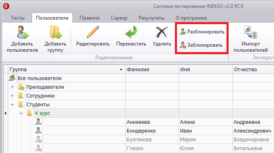Select the Преподаватели folder icon
274x153 pixels.
click(x=21, y=87)
